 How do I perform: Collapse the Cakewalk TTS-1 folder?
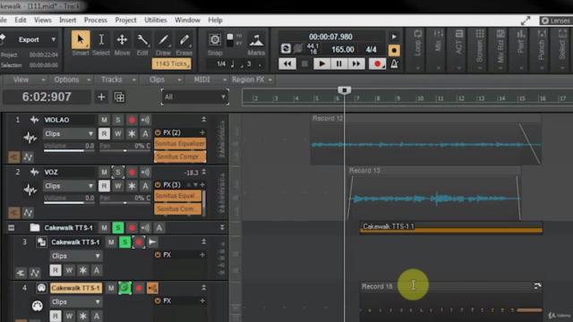12,228
